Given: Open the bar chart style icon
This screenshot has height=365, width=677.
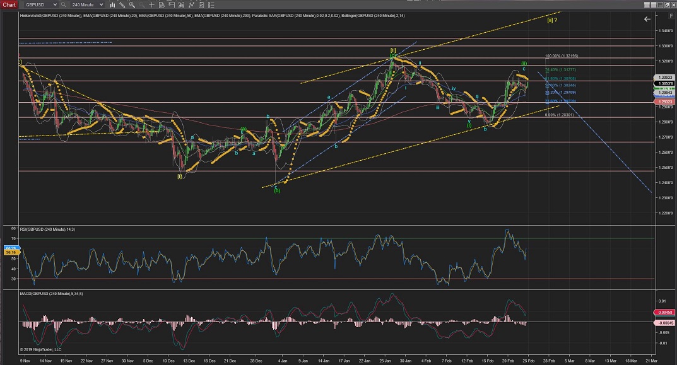Looking at the screenshot, I should pyautogui.click(x=112, y=5).
